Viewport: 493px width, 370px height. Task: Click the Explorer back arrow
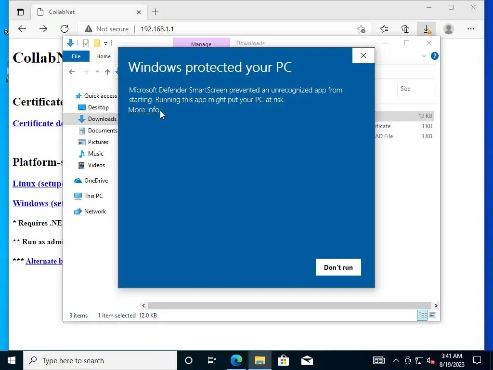click(x=72, y=72)
